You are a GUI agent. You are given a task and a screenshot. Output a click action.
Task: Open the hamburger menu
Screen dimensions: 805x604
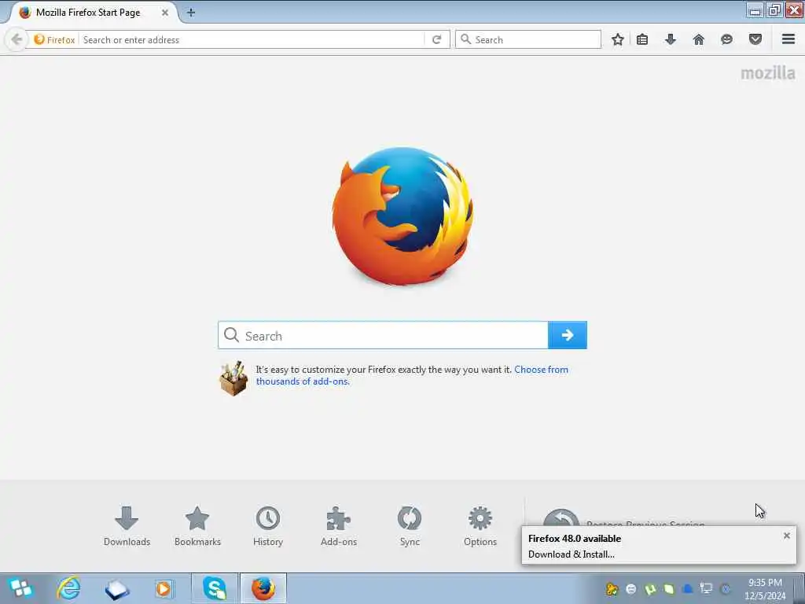788,39
